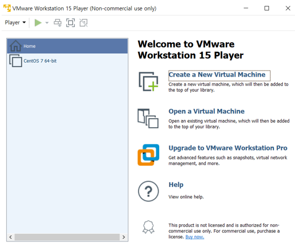Click Create a New Virtual Machine link
Viewport: 295px width, 247px height.
point(217,75)
